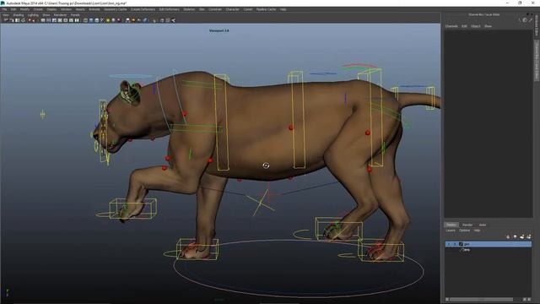Open the Geometry Cache menu
Viewport: 540px width, 304px height.
click(116, 9)
